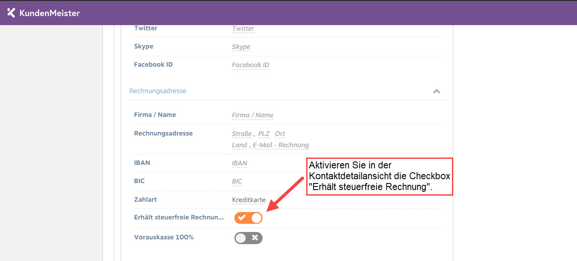
Task: Change the Zahlart value Kreditkarte
Action: pos(249,200)
